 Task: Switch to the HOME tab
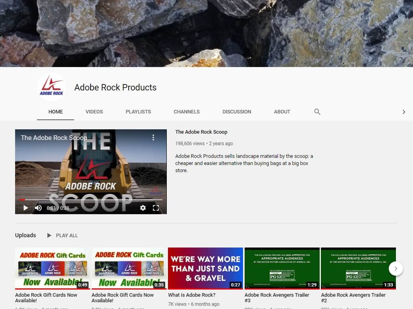click(x=55, y=111)
